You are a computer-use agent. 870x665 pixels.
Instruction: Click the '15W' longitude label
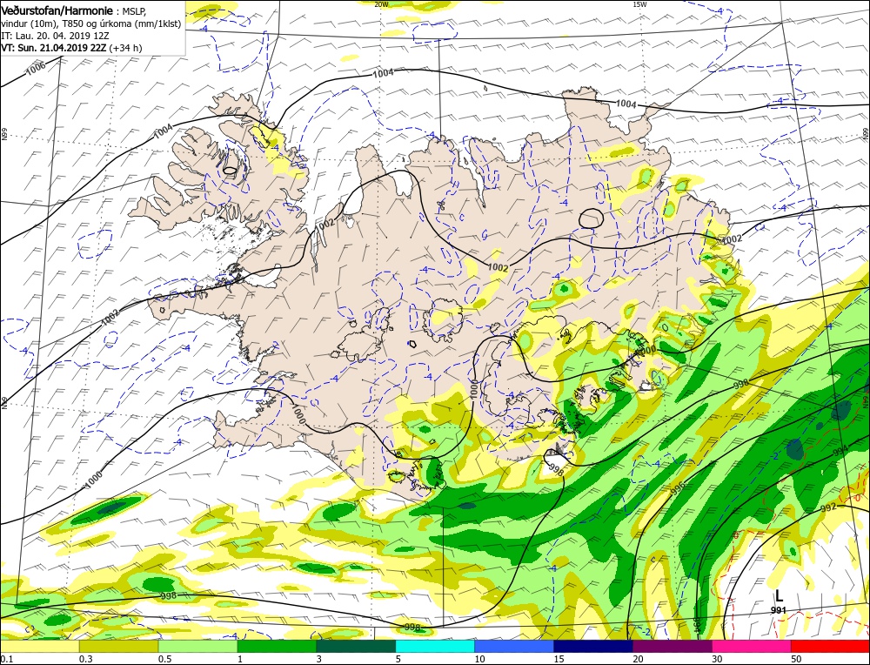point(639,3)
